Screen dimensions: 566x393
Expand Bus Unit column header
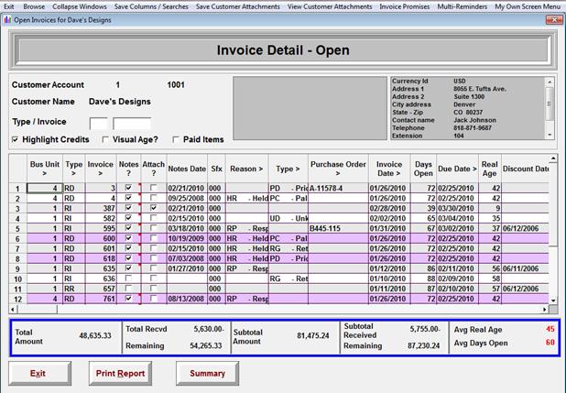pos(45,169)
